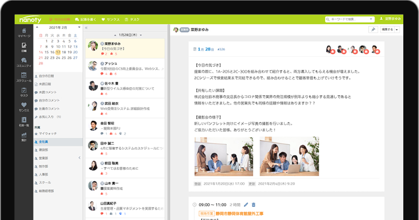419x220 pixels.
Task: Open 今日の日報 in the top menu
Action: [60, 19]
